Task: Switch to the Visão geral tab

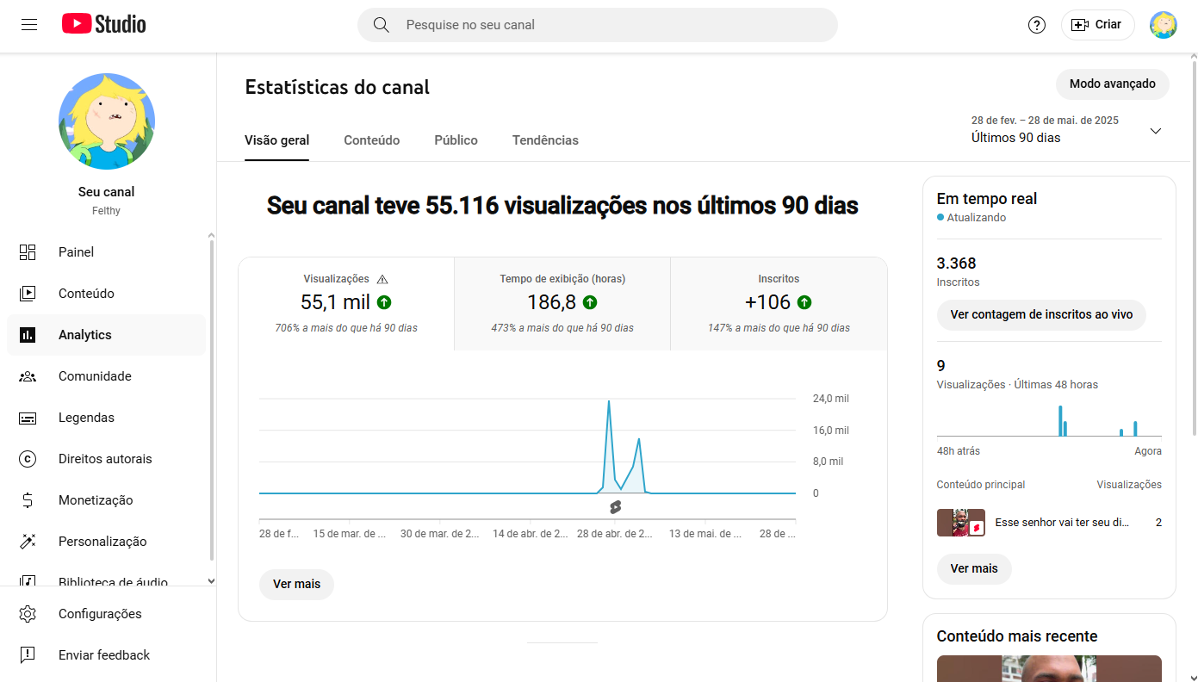Action: pos(277,140)
